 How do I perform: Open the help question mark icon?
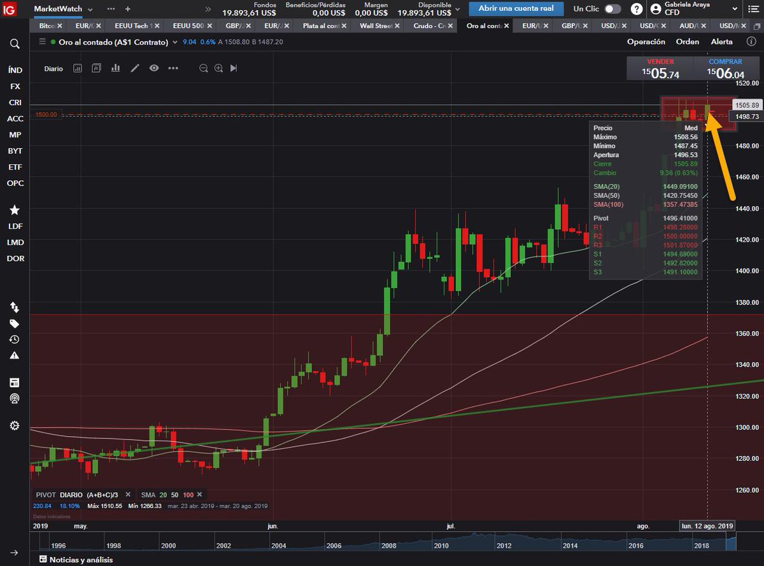pos(636,9)
